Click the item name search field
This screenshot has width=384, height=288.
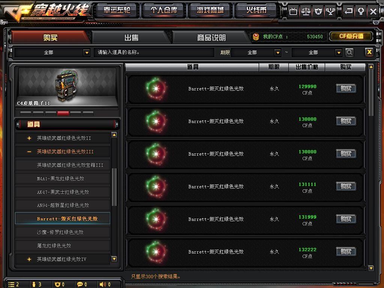(154, 52)
